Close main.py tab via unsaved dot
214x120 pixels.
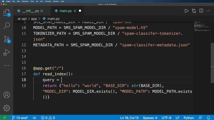point(80,11)
